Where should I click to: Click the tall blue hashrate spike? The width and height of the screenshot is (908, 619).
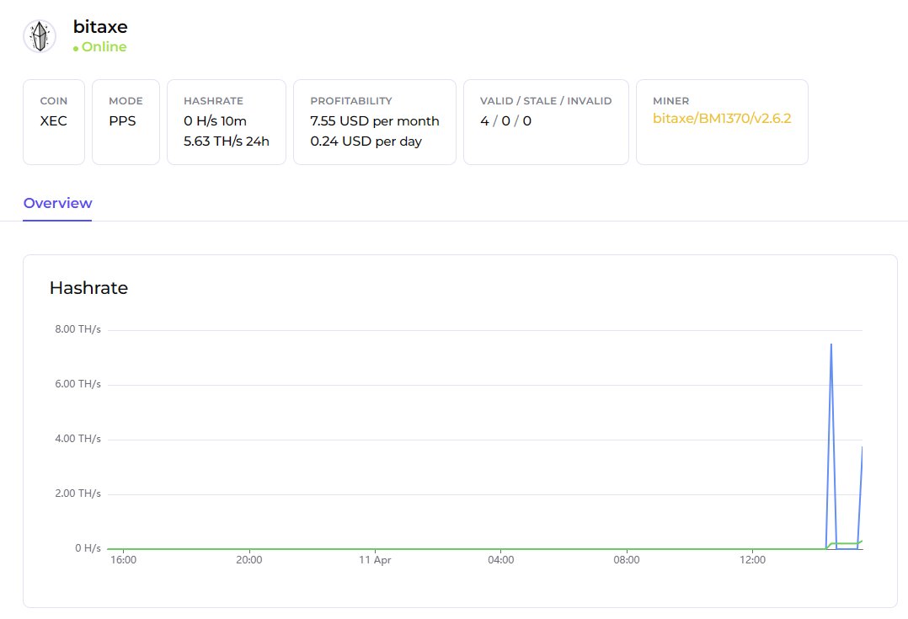point(831,446)
